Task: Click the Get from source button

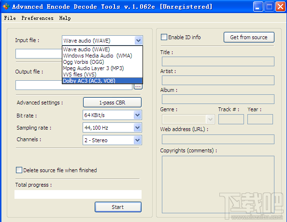Action: (249, 37)
